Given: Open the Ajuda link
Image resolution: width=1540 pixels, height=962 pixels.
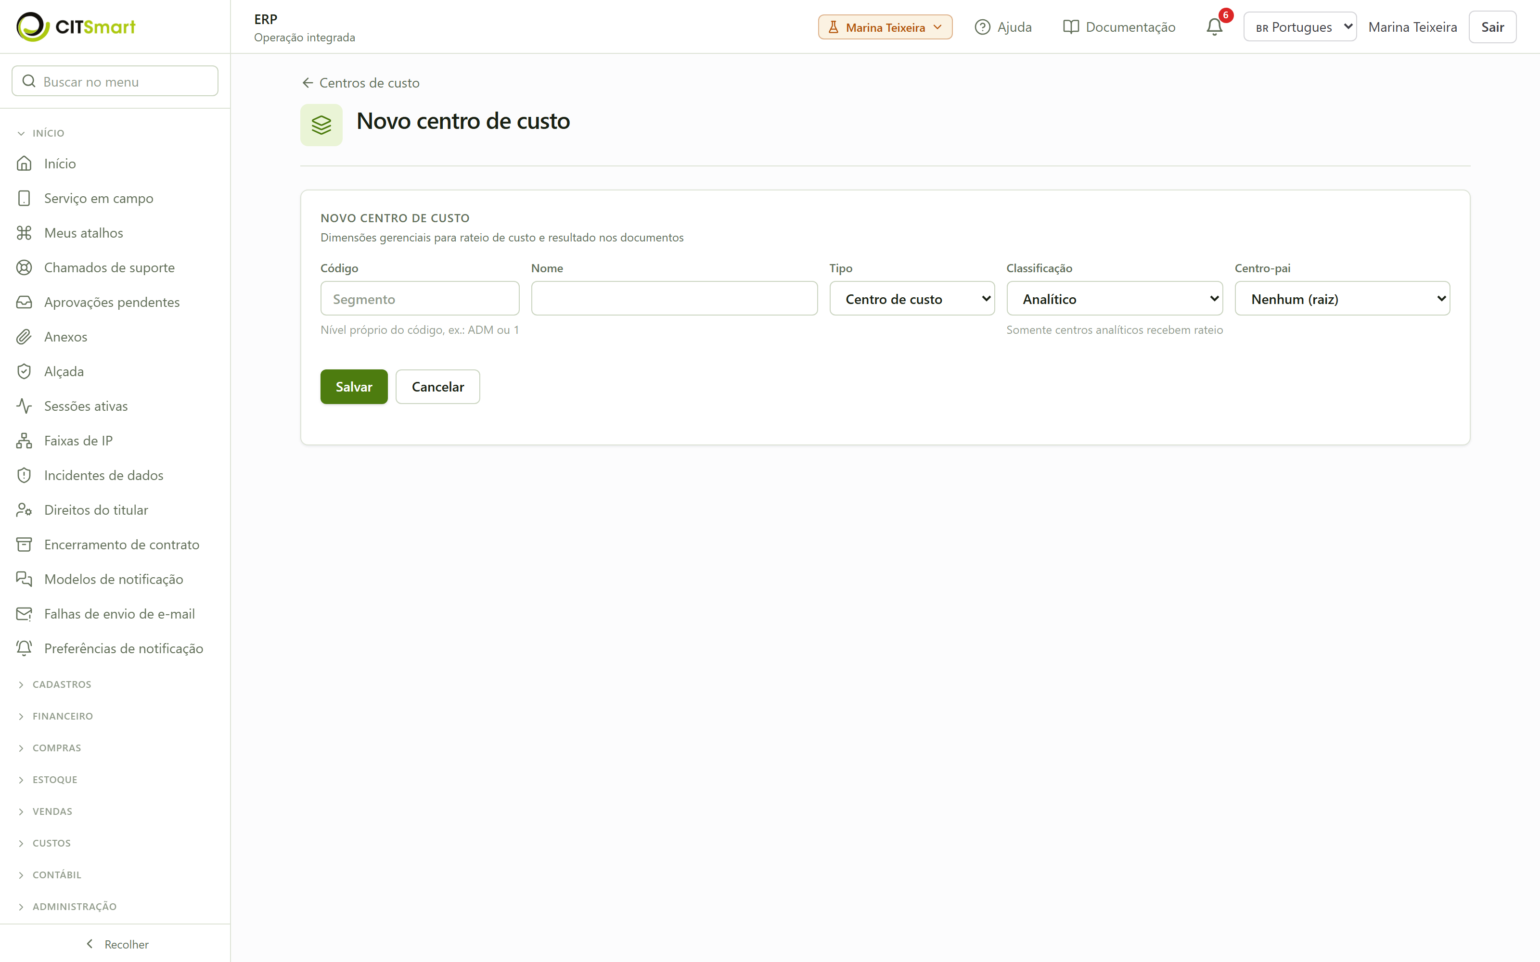Looking at the screenshot, I should 1003,27.
